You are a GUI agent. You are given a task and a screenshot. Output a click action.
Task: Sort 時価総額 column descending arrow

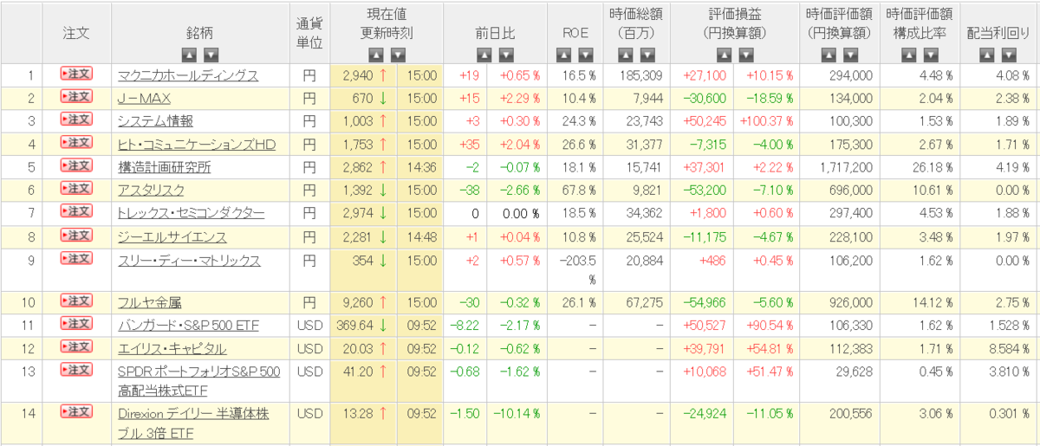tap(647, 55)
